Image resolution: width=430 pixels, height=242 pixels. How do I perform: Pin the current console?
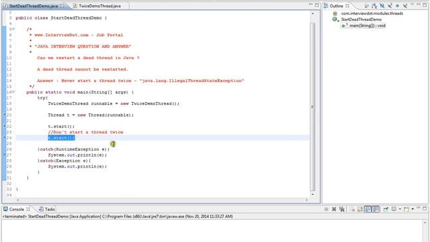click(x=386, y=209)
